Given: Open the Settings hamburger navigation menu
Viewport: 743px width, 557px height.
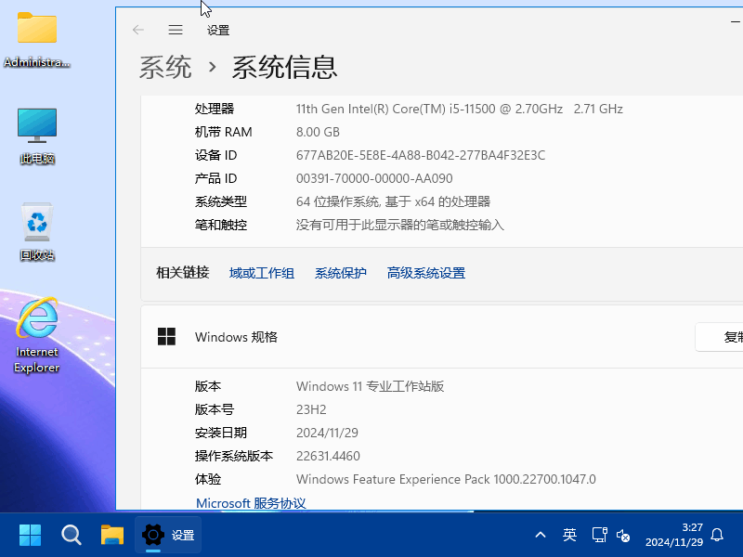Looking at the screenshot, I should point(176,31).
